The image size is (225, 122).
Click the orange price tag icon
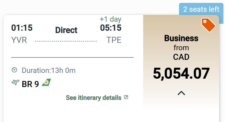point(208,25)
